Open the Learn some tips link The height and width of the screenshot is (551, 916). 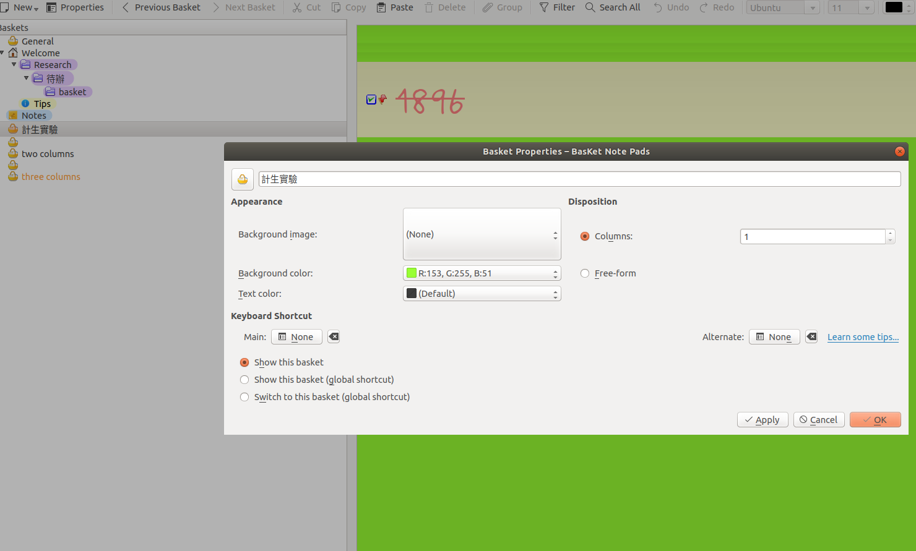click(863, 337)
